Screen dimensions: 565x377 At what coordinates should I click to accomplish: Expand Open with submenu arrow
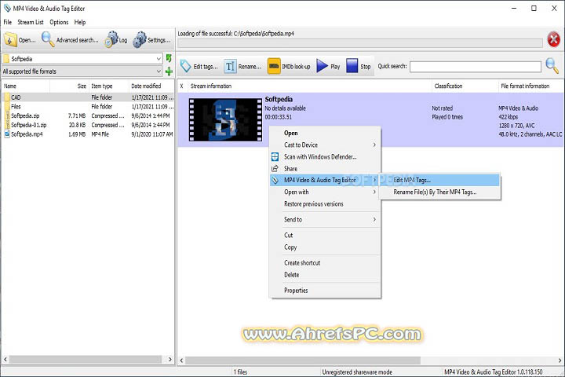click(374, 192)
